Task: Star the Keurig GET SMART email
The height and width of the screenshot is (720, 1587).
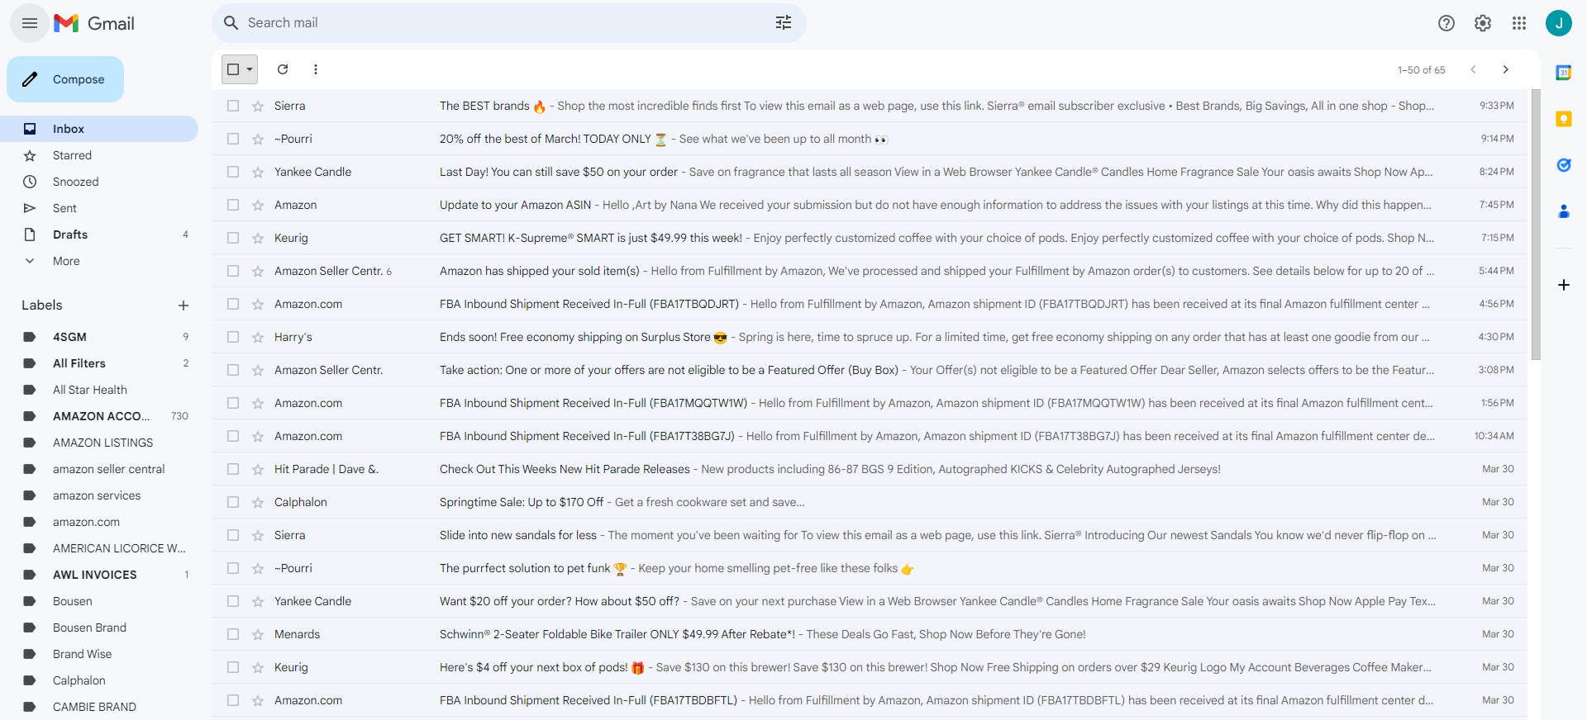Action: [x=258, y=238]
